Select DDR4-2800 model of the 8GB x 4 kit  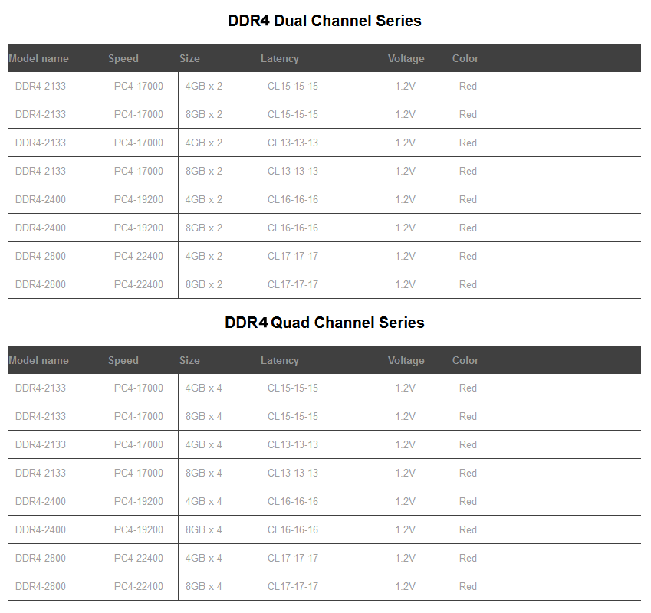[41, 586]
